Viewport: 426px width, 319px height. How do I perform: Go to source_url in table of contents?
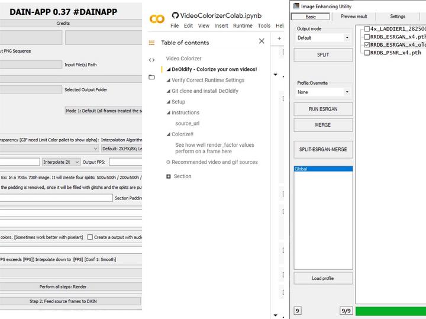click(x=188, y=123)
